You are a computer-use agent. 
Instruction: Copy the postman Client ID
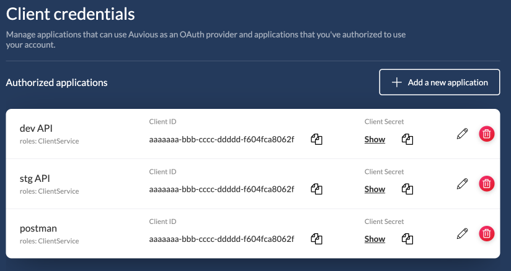point(317,238)
